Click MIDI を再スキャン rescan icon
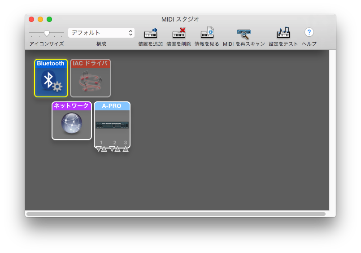This screenshot has width=361, height=253. [x=244, y=34]
